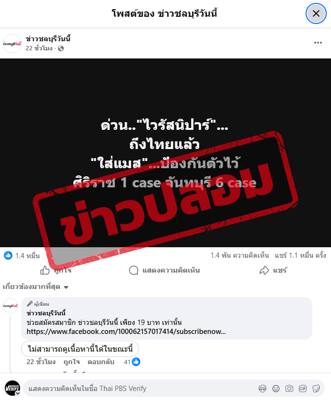The height and width of the screenshot is (402, 331).
Task: Close the post dialog with X button
Action: (316, 13)
